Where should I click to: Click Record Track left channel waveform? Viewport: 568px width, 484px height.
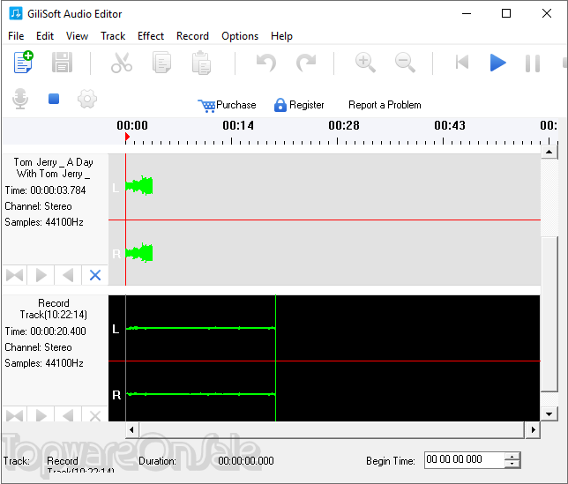point(201,328)
